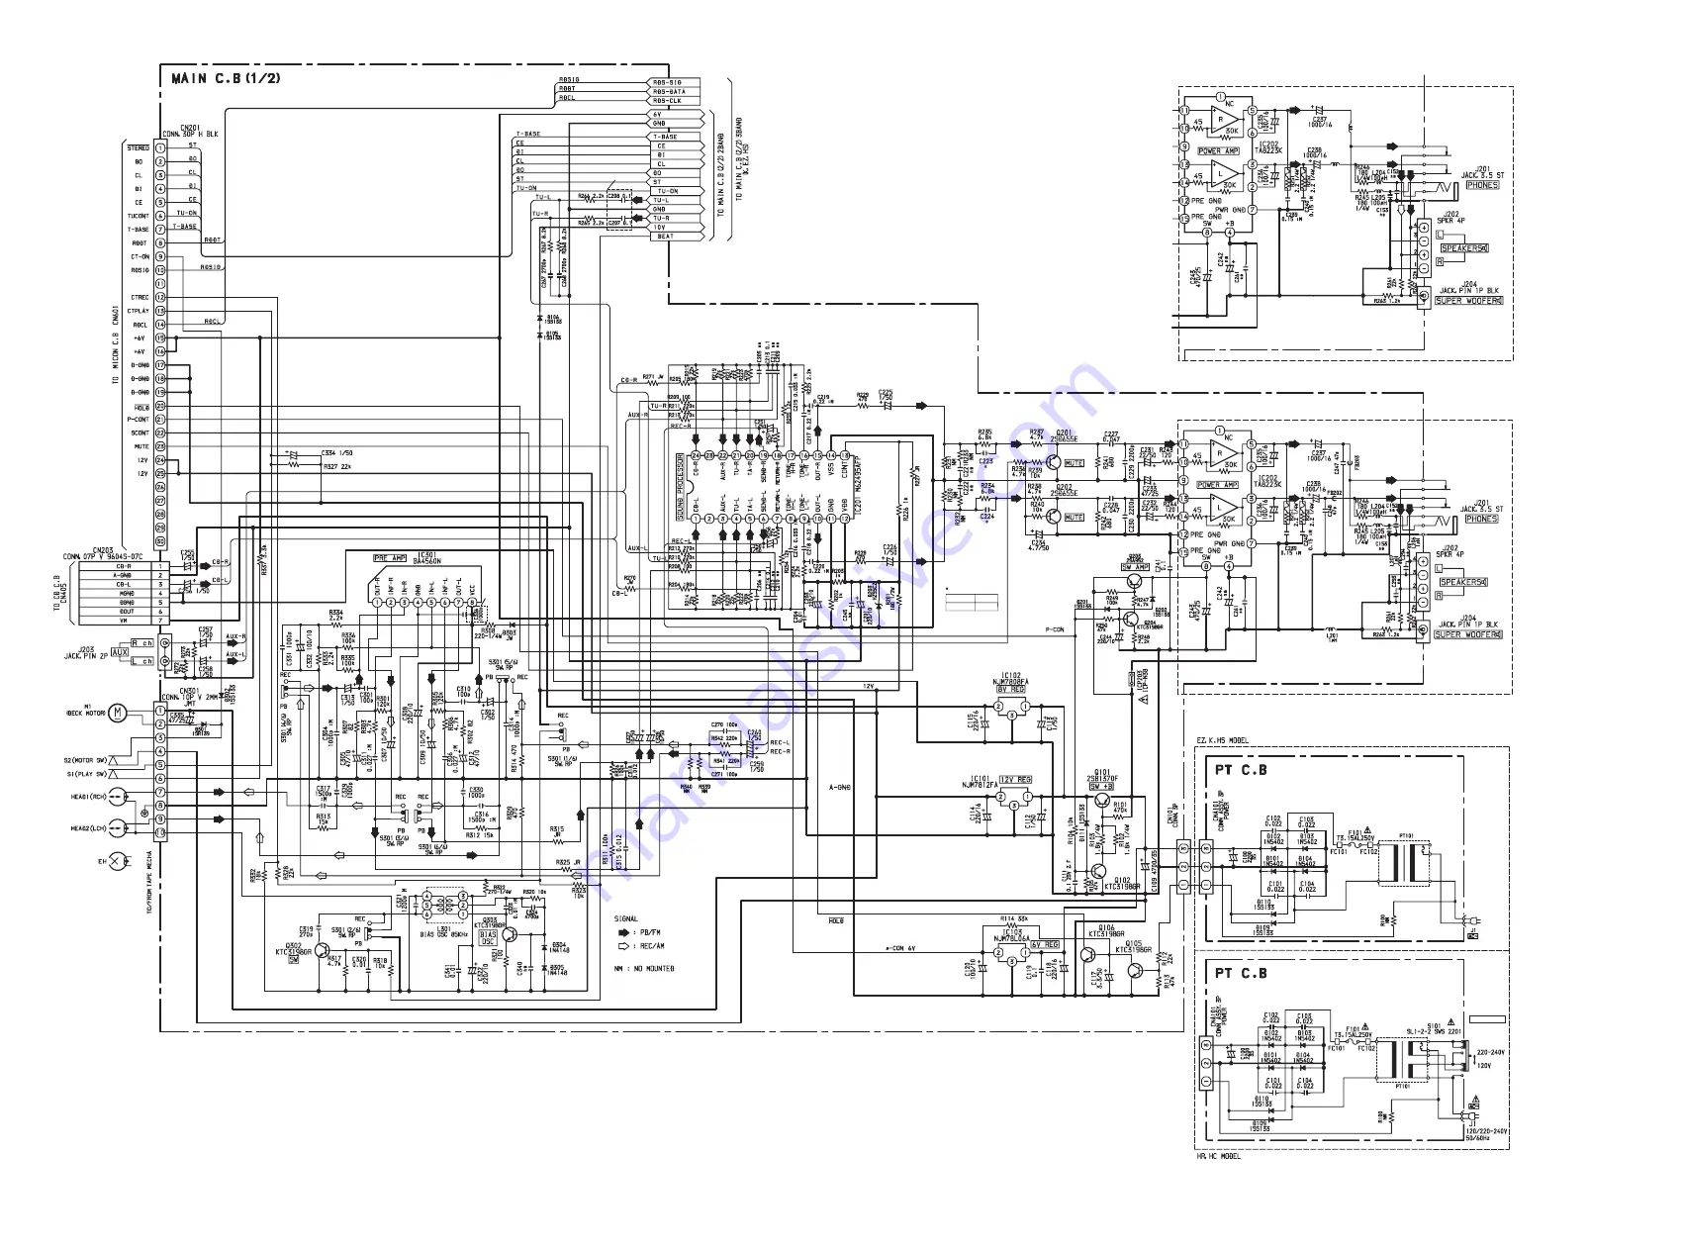The image size is (1683, 1250).
Task: Click the HEAD1 (RCH) label
Action: tap(87, 797)
